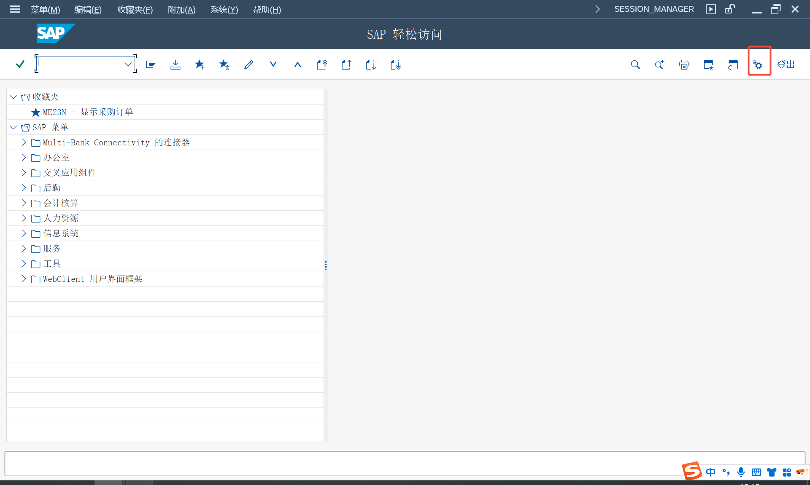Click the IME microphone voice input icon
This screenshot has width=810, height=485.
tap(741, 472)
